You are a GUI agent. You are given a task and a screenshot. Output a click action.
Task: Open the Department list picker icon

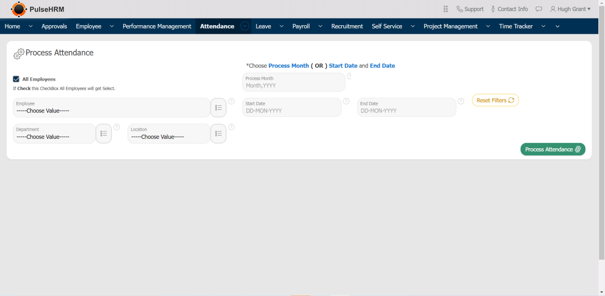pyautogui.click(x=104, y=134)
